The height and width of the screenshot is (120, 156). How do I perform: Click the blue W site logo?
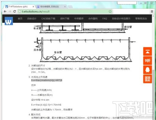(x=9, y=21)
